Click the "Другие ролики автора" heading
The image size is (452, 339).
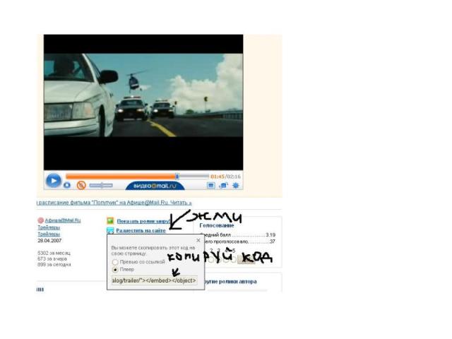pos(230,282)
